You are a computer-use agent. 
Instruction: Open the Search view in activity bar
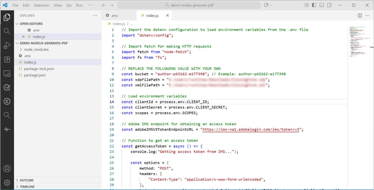point(7,31)
